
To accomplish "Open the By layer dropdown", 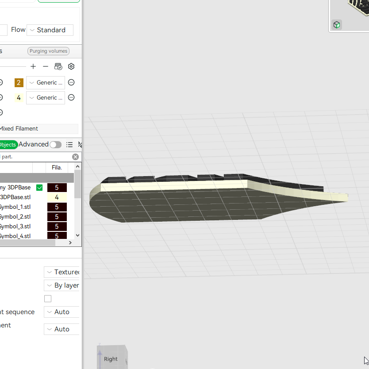I will coord(61,285).
